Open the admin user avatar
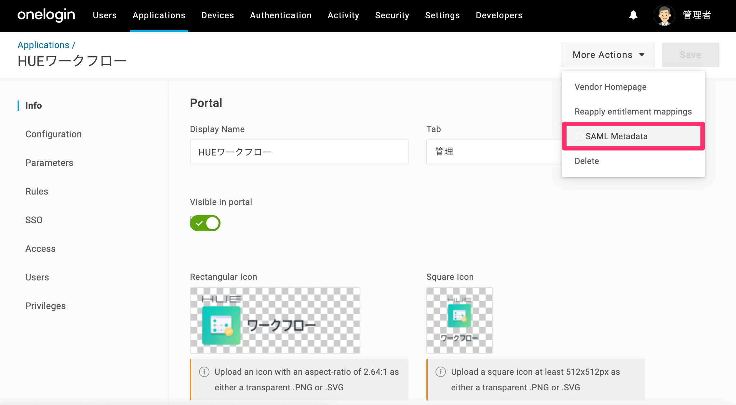The height and width of the screenshot is (405, 736). pos(664,15)
